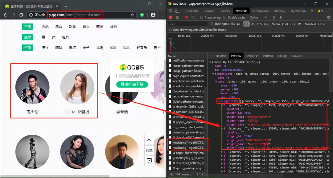Toggle the CSS request type filter
Image resolution: width=333 pixels, height=178 pixels.
click(x=259, y=24)
